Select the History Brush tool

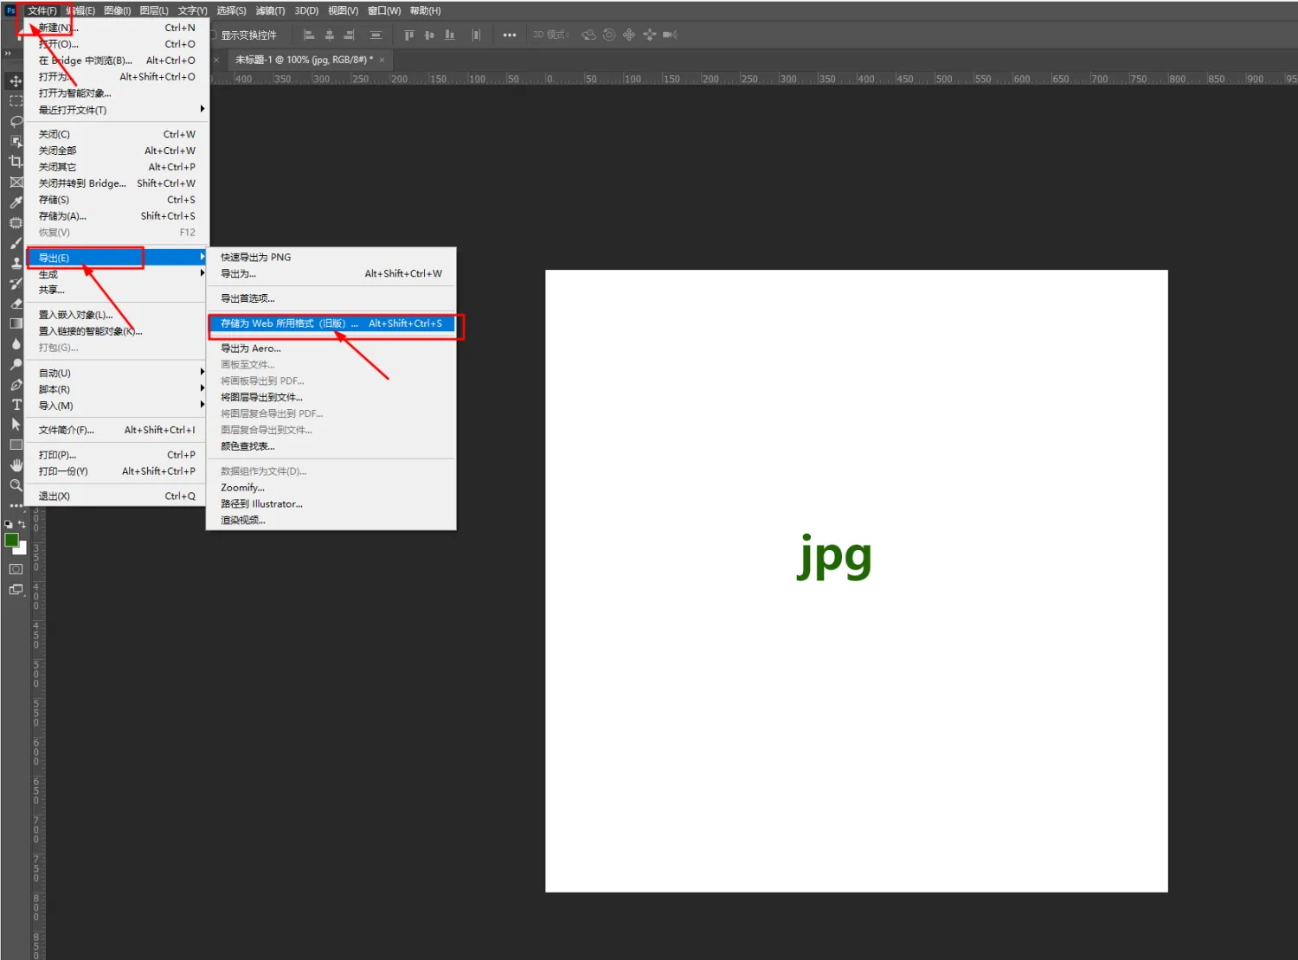pyautogui.click(x=16, y=284)
